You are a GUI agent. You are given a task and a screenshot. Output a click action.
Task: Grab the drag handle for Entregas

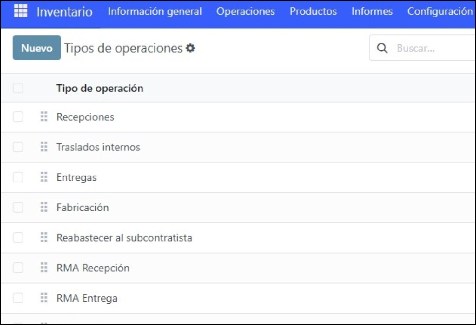tap(44, 177)
